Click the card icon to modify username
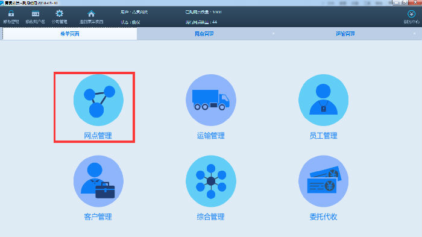The height and width of the screenshot is (237, 422). point(35,14)
